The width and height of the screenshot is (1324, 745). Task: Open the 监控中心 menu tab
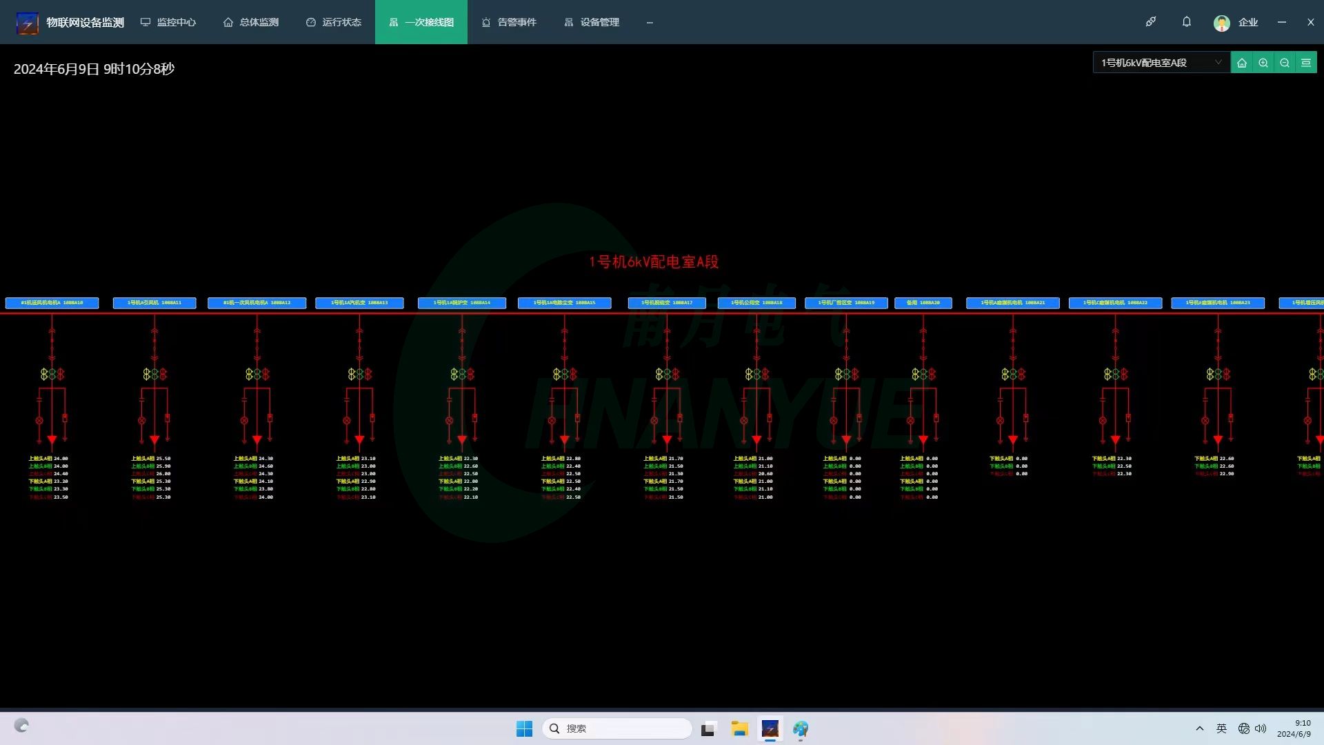[x=168, y=22]
